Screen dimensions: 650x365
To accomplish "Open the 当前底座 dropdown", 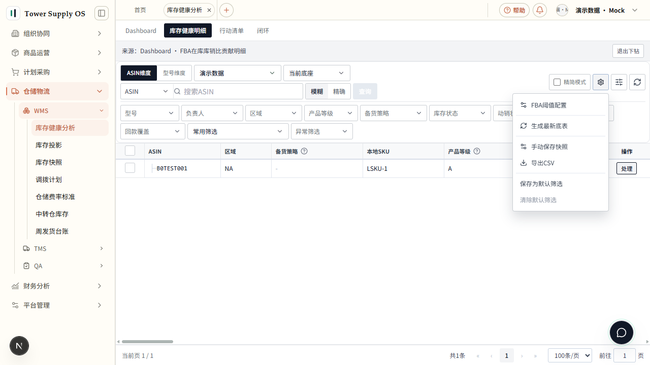I will click(317, 73).
